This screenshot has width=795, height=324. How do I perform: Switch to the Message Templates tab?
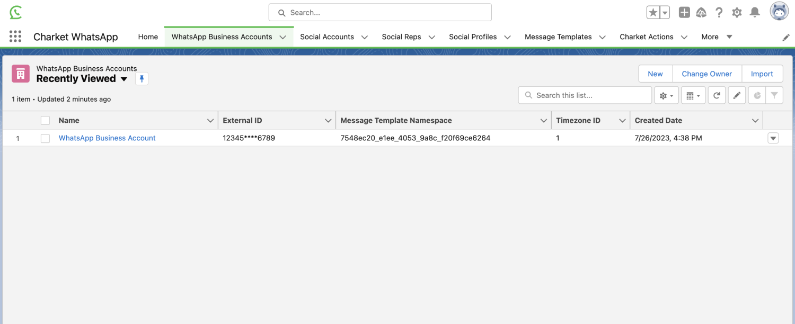[558, 37]
